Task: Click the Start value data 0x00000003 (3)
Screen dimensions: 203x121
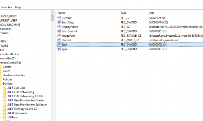Action: tap(158, 44)
